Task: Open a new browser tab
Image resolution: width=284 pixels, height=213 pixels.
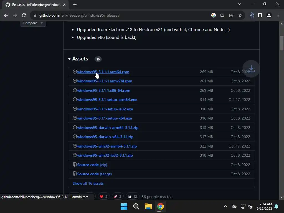Action: coord(75,5)
